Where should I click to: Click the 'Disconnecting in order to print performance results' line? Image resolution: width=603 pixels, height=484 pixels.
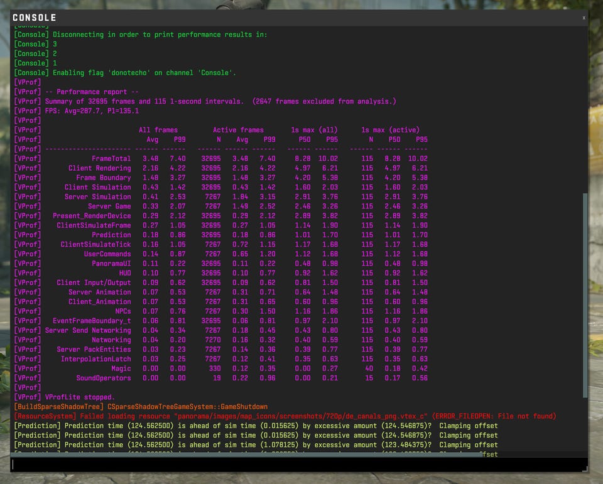click(140, 35)
